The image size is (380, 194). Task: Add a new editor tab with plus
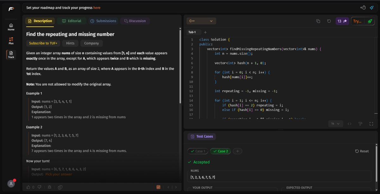pyautogui.click(x=205, y=32)
